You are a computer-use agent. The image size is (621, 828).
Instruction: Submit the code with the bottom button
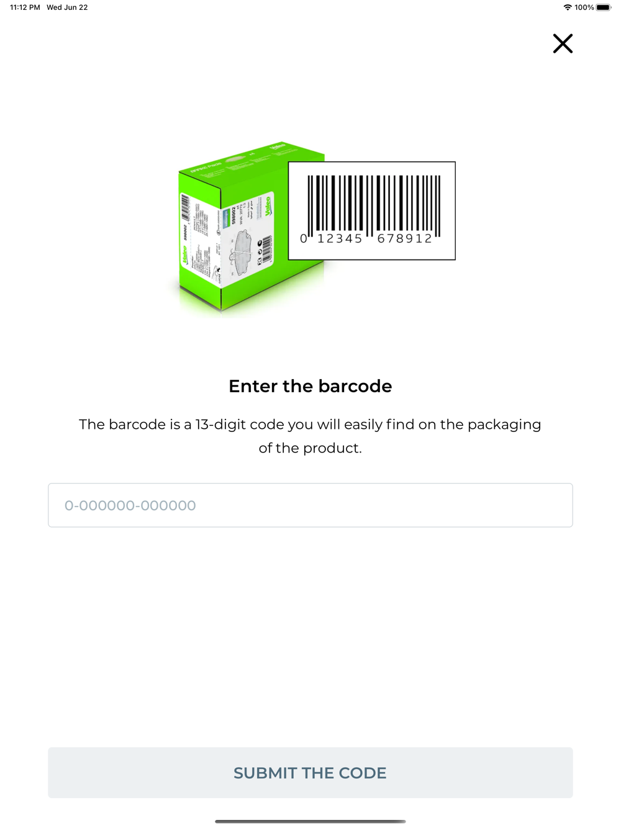tap(310, 773)
